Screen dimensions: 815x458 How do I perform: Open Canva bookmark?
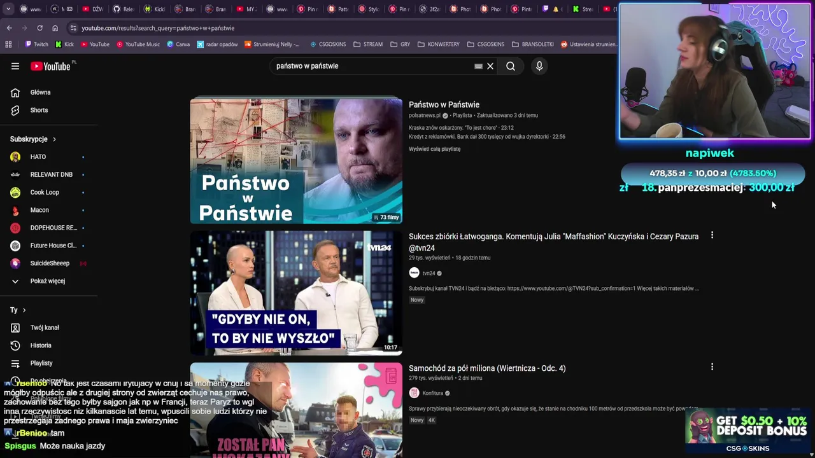point(178,45)
